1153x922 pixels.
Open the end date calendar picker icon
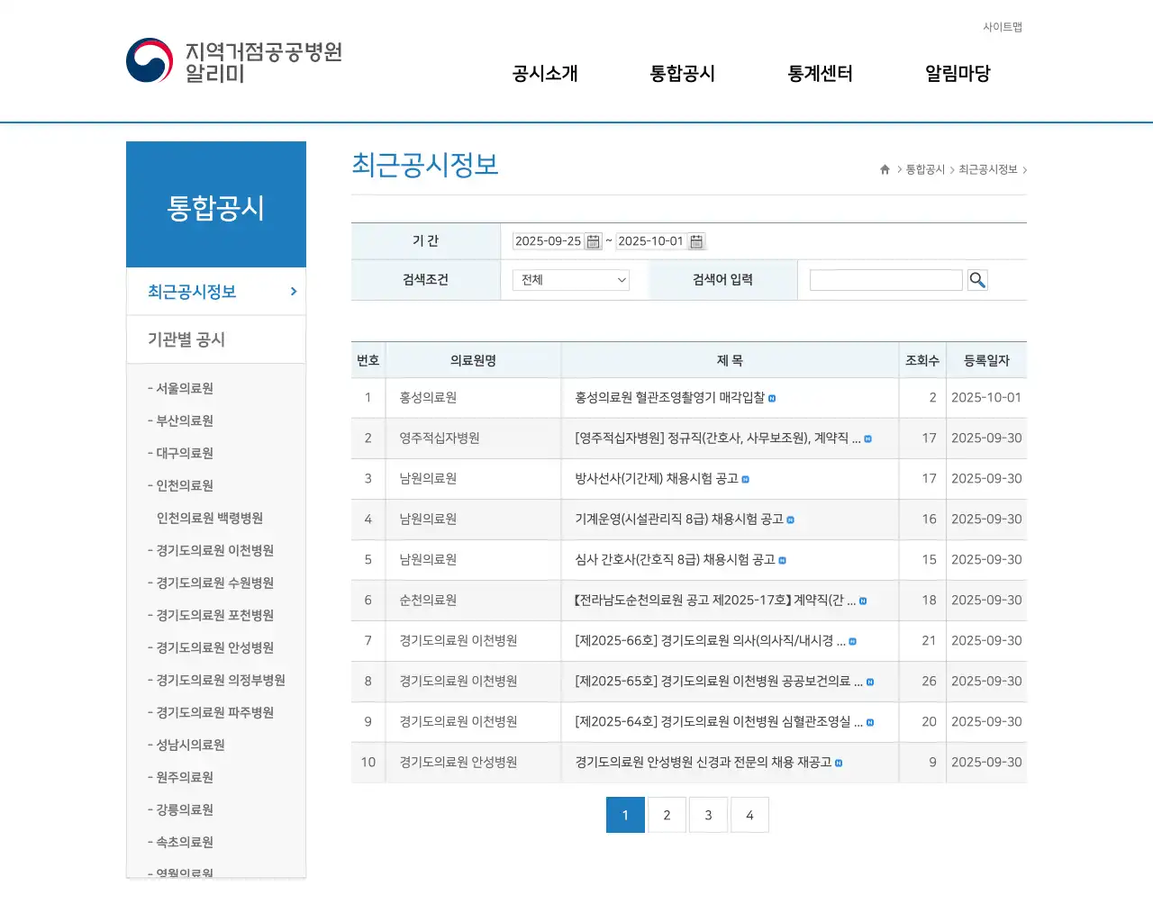(696, 241)
